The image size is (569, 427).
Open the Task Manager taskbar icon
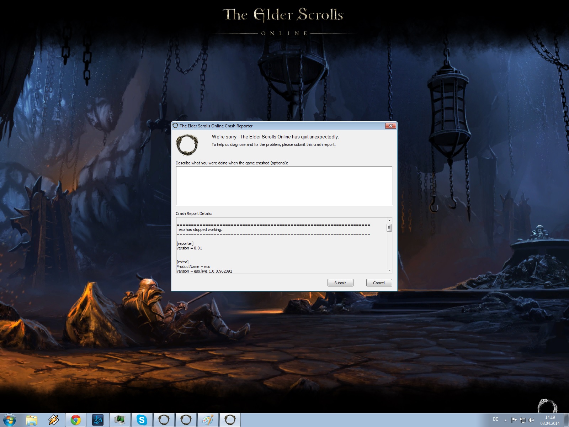click(120, 420)
